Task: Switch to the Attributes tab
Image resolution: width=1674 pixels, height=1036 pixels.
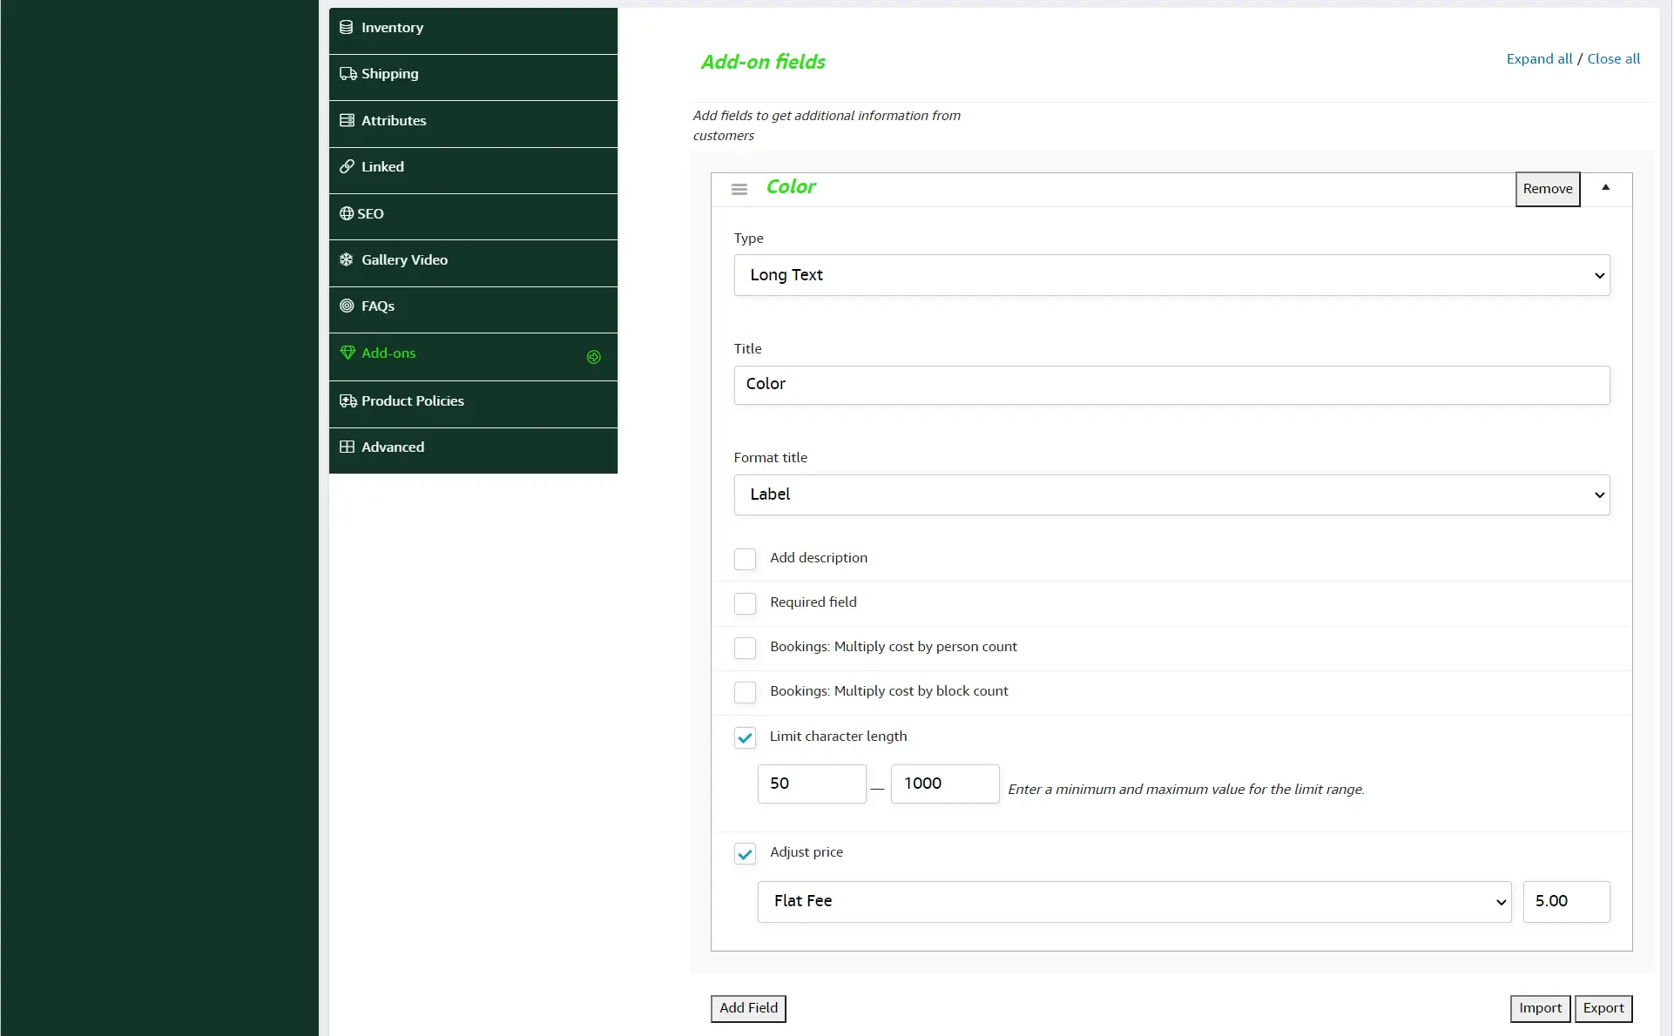Action: pos(473,124)
